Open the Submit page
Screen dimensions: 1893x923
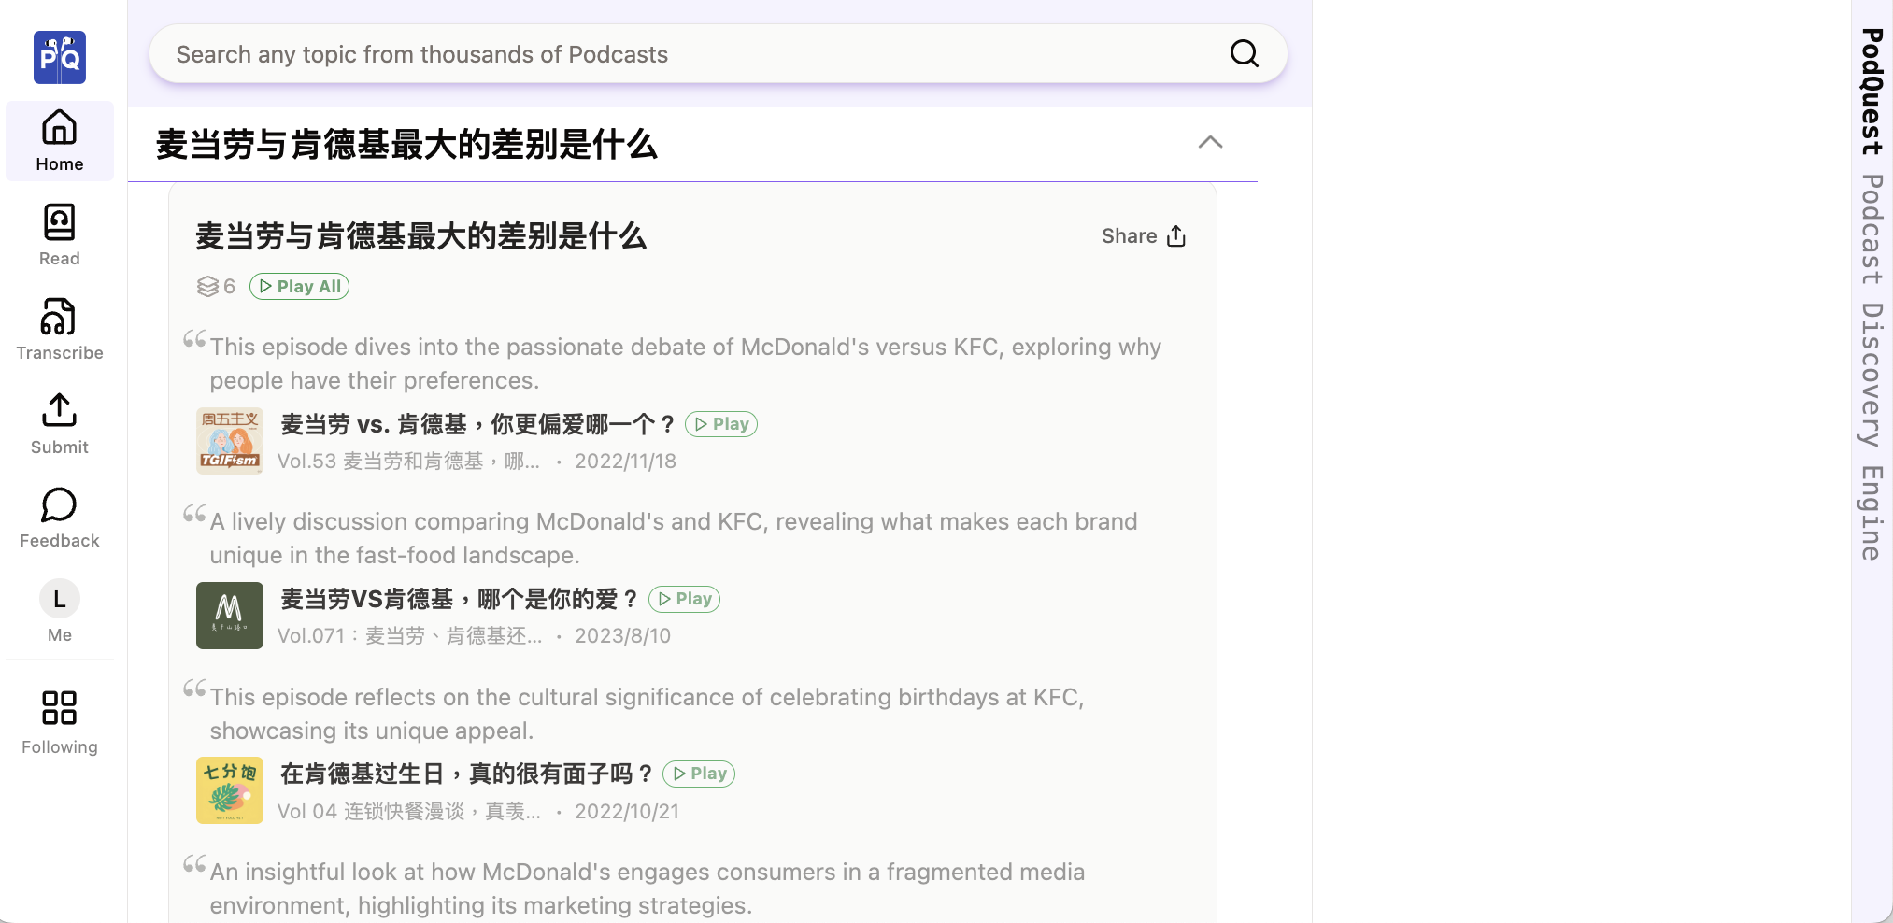tap(59, 423)
